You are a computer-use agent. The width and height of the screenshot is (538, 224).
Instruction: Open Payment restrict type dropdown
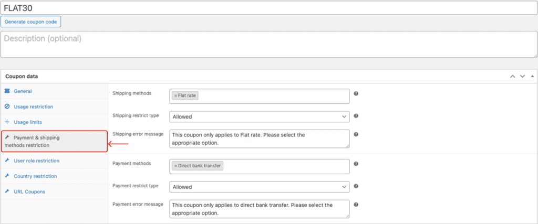[x=259, y=187]
